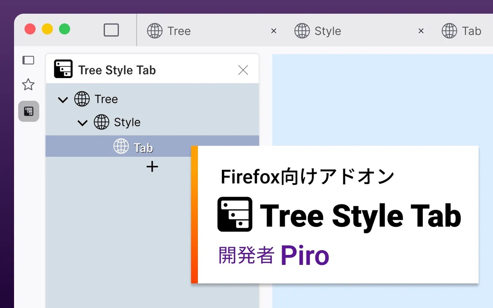This screenshot has width=493, height=308.
Task: Click the tab overview square icon in title bar
Action: 111,30
